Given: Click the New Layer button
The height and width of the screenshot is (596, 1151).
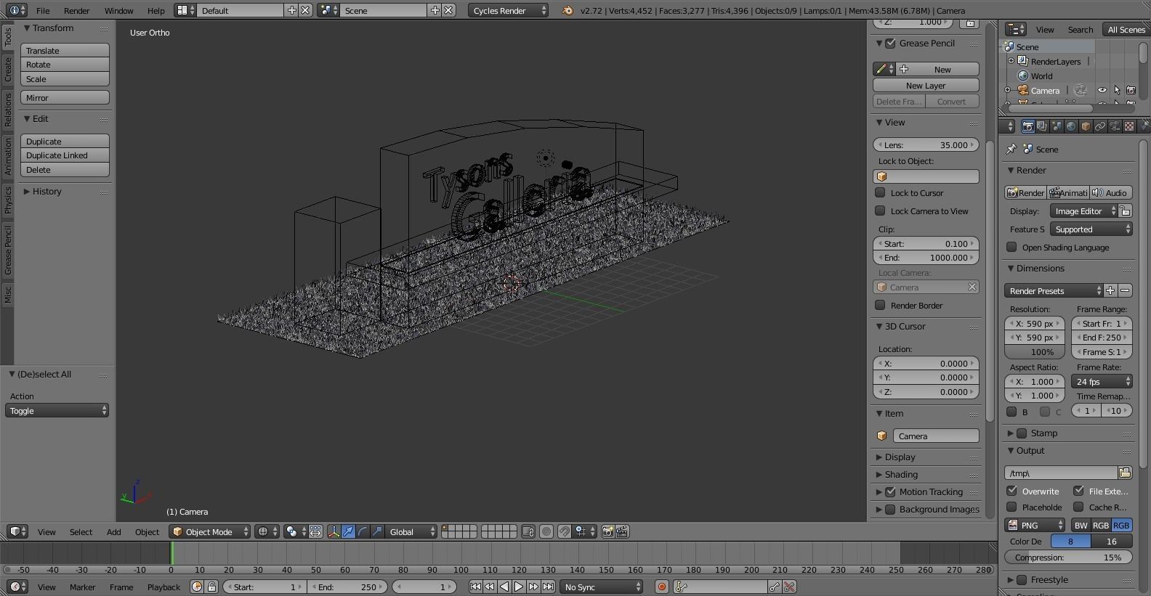Looking at the screenshot, I should [x=926, y=85].
